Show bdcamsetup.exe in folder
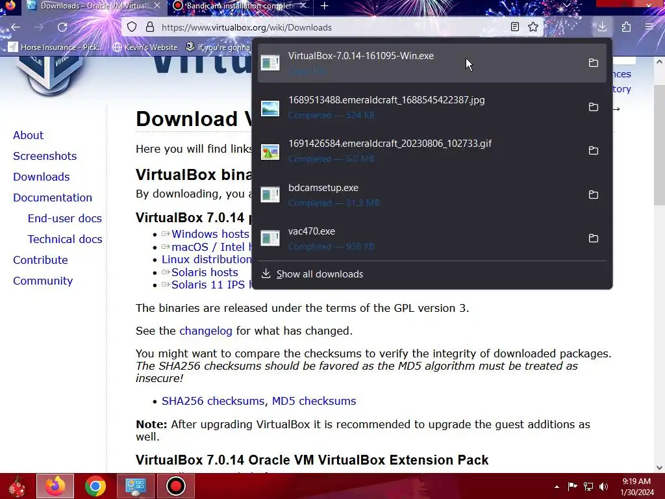 pos(594,195)
